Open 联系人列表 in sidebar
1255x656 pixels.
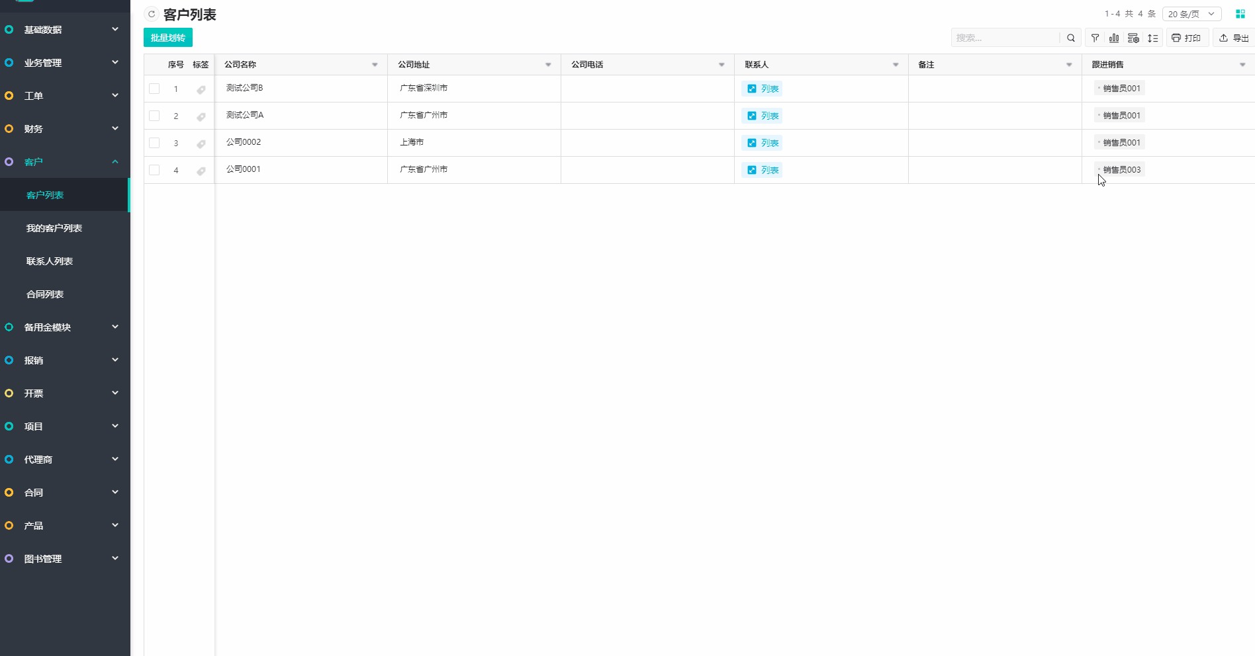tap(65, 261)
